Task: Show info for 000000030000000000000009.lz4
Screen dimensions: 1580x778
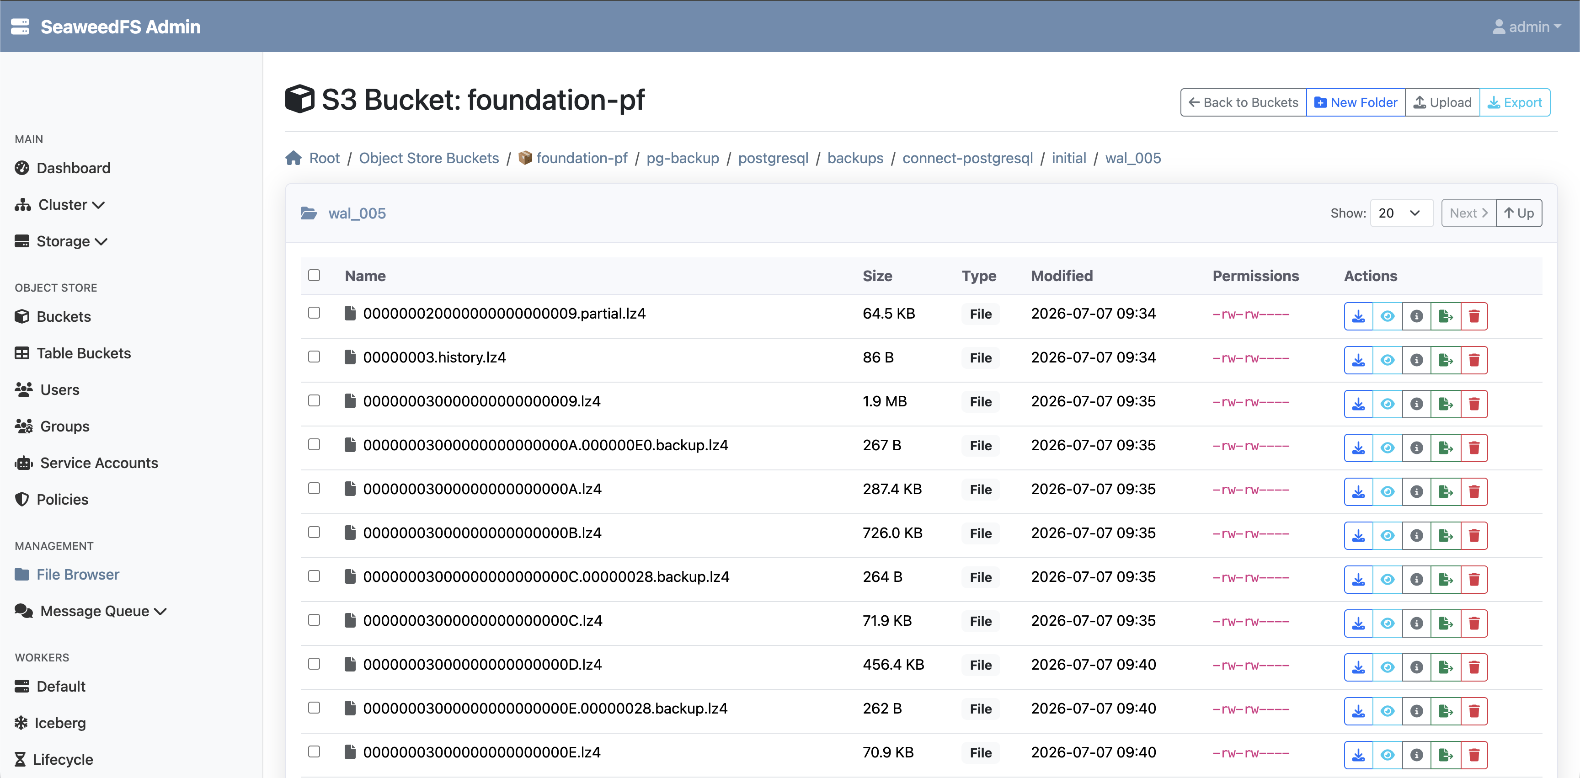Action: (1416, 404)
